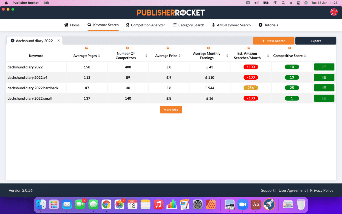Open help tooltip above Average Price

(x=168, y=48)
